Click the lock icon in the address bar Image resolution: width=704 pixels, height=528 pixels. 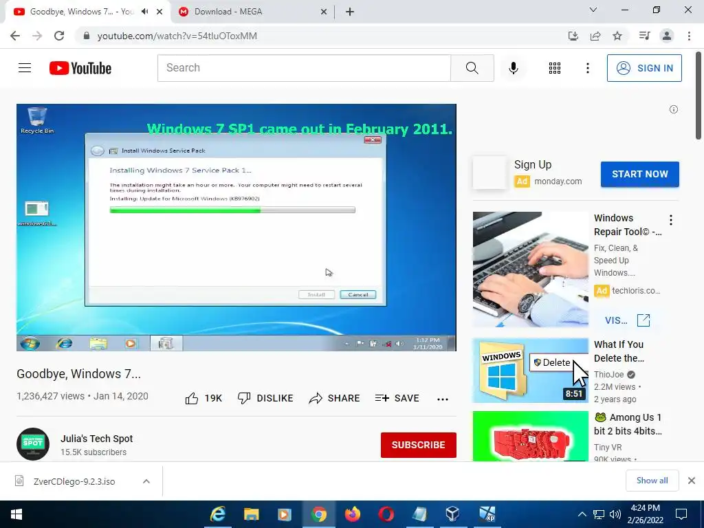(87, 36)
